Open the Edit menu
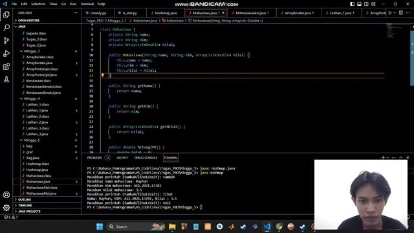The width and height of the screenshot is (414, 233). tap(24, 4)
